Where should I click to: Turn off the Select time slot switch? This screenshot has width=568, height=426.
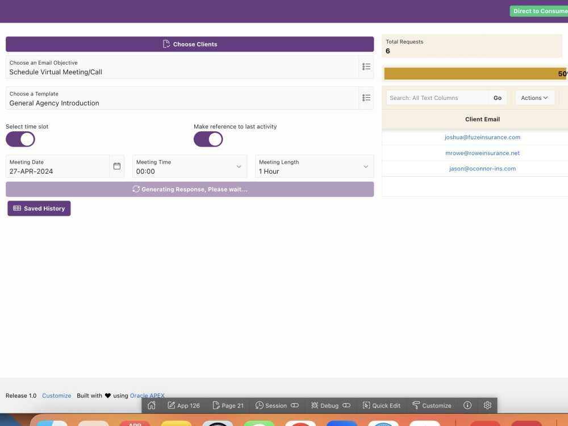point(20,139)
